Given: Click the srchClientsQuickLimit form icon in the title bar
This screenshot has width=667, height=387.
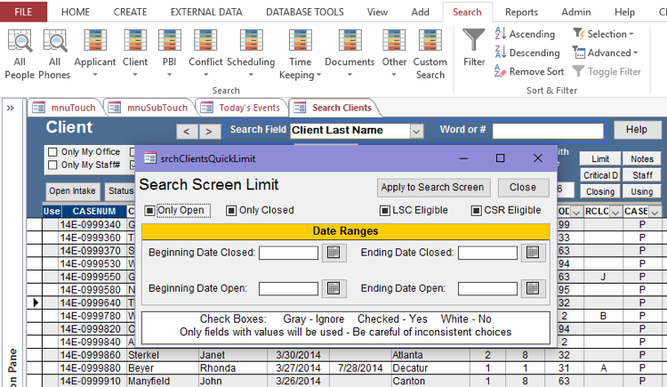Looking at the screenshot, I should point(149,158).
